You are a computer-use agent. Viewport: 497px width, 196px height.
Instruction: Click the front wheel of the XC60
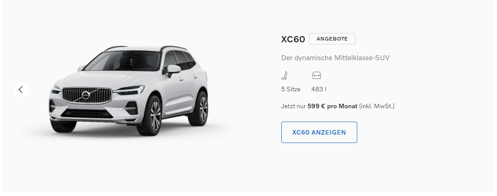pyautogui.click(x=150, y=115)
